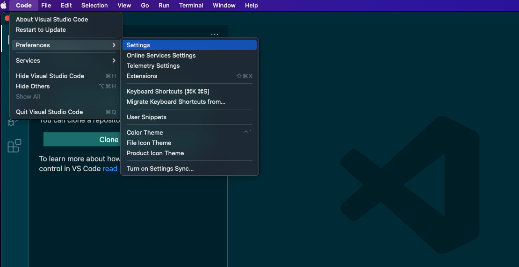Choose Hide Others
519x267 pixels.
click(x=66, y=87)
